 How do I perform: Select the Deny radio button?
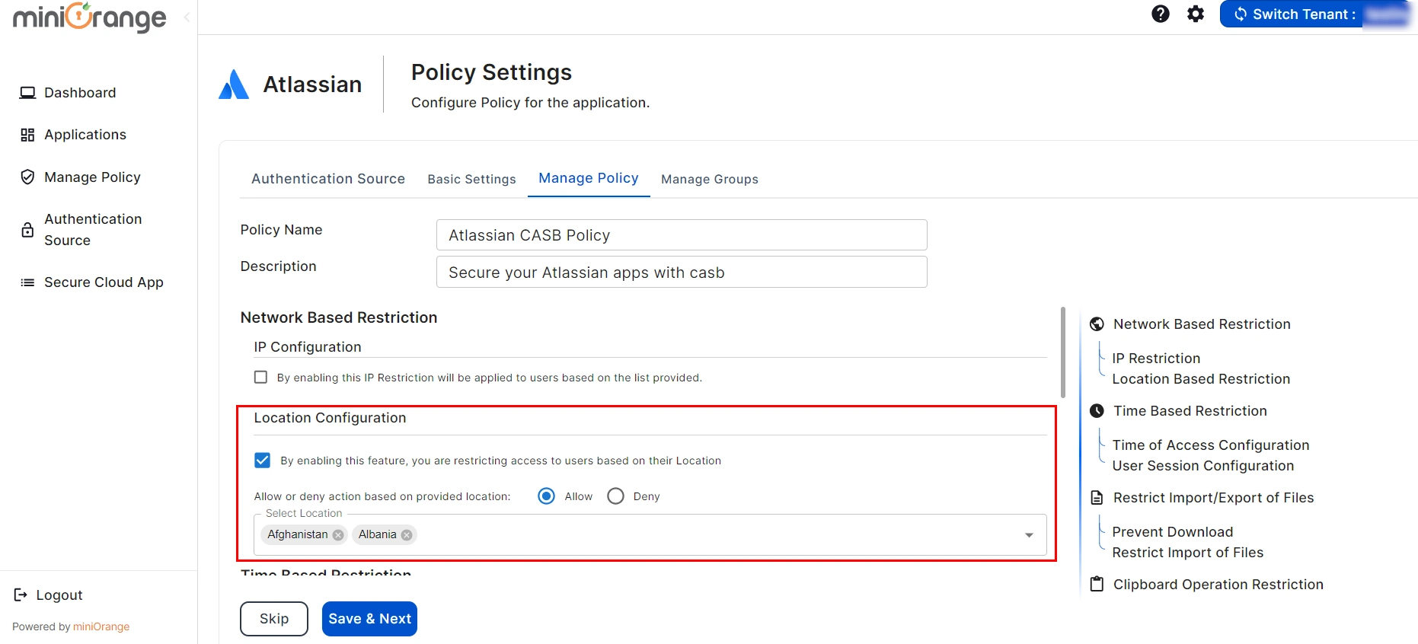615,496
